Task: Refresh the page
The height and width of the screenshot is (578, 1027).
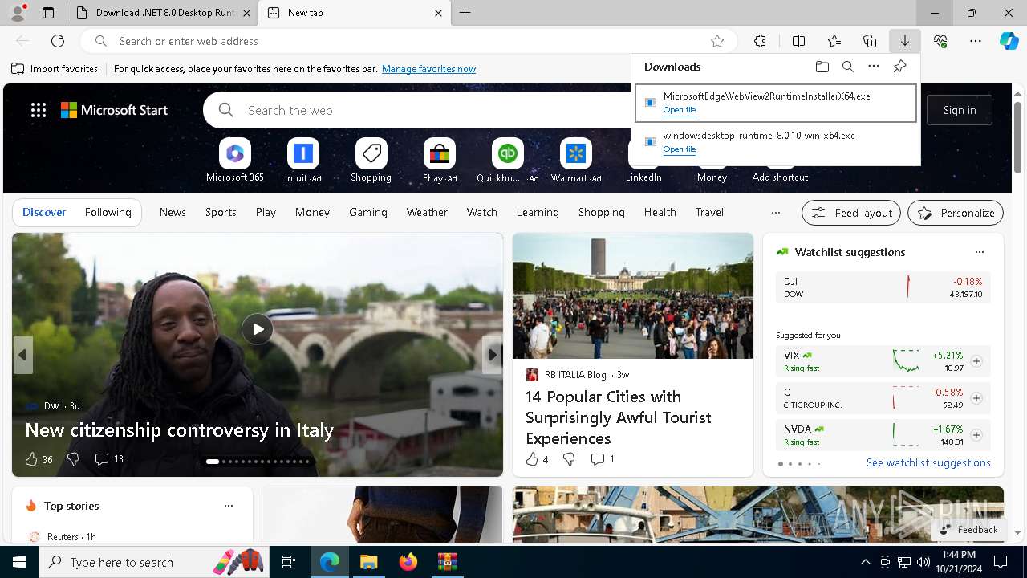Action: click(58, 41)
